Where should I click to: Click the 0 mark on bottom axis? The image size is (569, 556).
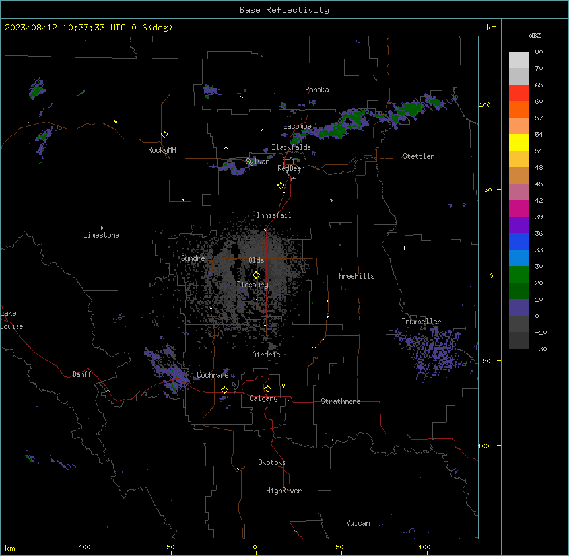tap(255, 547)
